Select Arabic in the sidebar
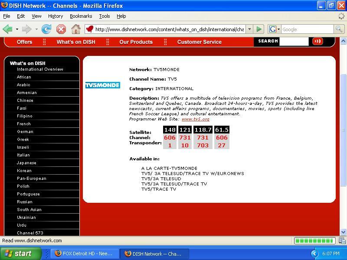347x260 pixels. click(23, 84)
